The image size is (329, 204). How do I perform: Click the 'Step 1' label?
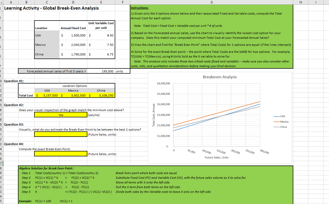26,173
